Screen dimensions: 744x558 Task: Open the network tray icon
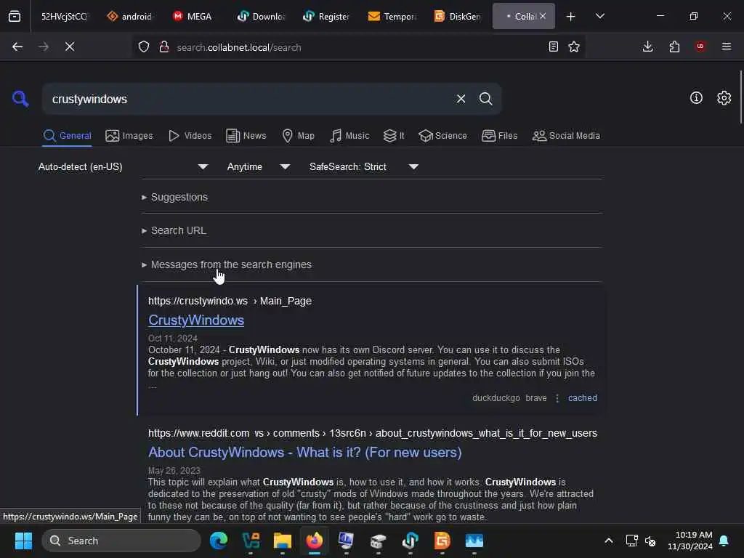click(x=631, y=541)
